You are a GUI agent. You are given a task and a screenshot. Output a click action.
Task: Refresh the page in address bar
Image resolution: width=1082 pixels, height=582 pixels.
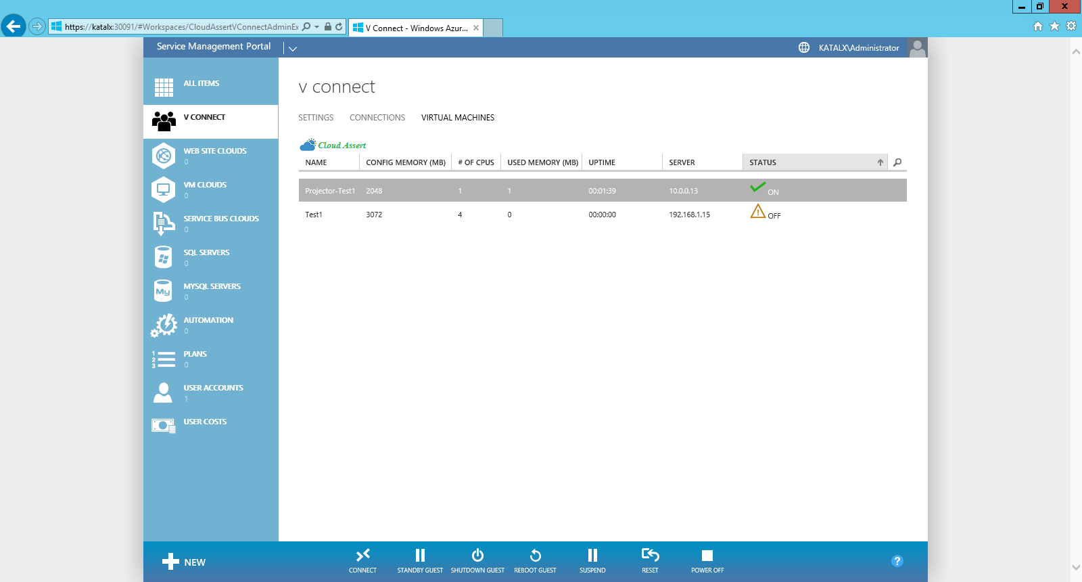tap(339, 27)
